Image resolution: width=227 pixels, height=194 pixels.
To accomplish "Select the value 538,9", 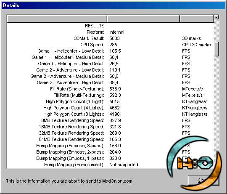I will pos(115,89).
